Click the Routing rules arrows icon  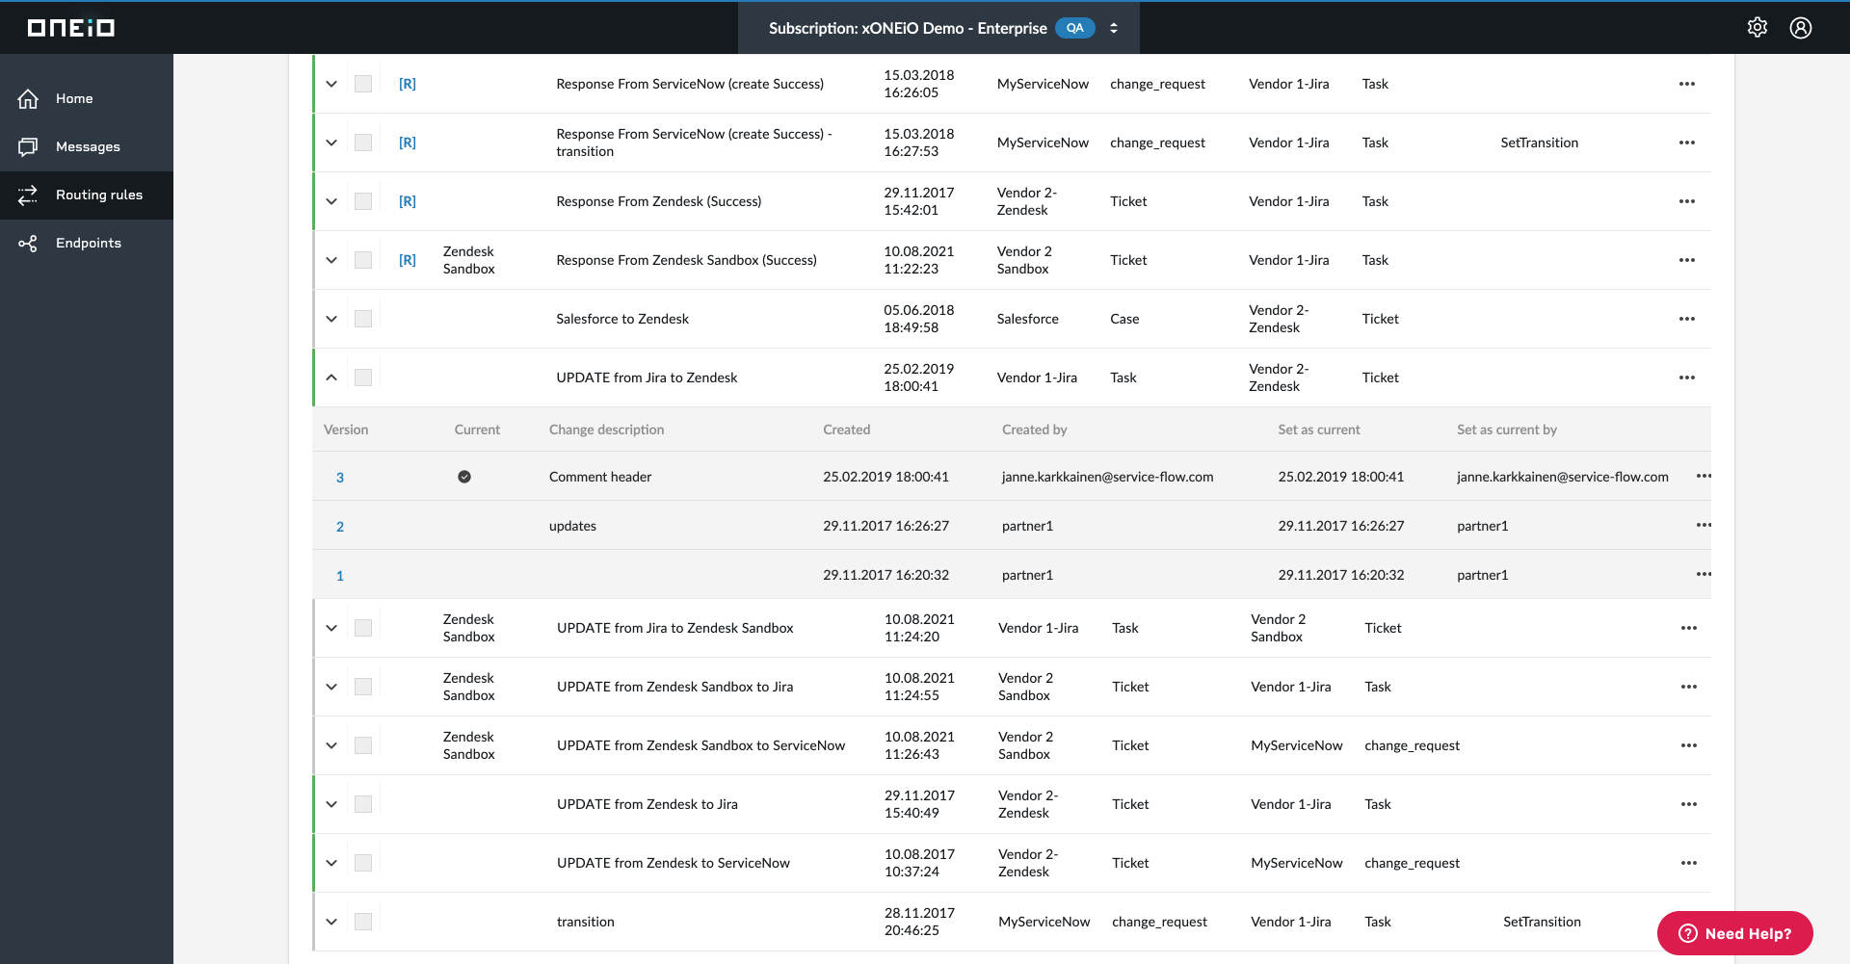click(28, 195)
